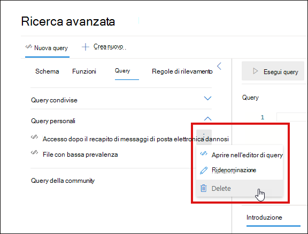
Task: Switch to the Schema tab
Action: [47, 71]
